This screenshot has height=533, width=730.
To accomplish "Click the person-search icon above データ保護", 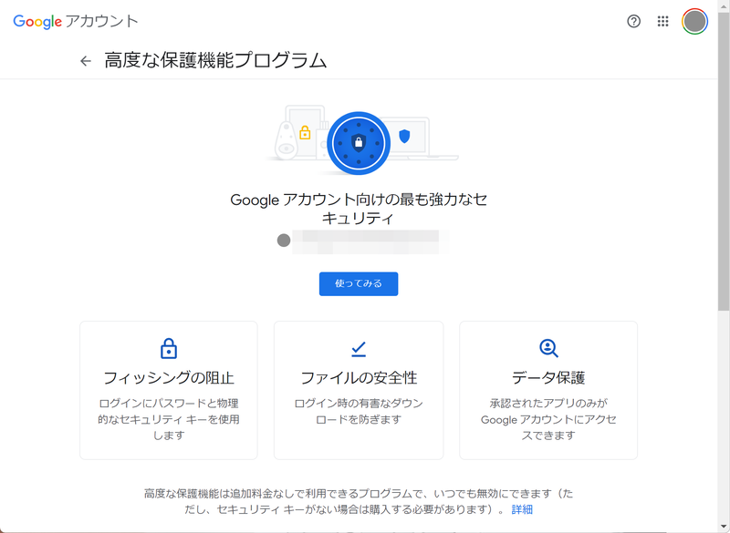I will (x=548, y=348).
